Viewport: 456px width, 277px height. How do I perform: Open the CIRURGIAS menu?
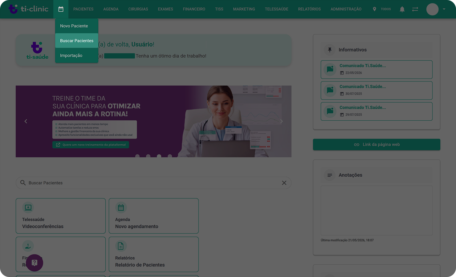pyautogui.click(x=138, y=9)
